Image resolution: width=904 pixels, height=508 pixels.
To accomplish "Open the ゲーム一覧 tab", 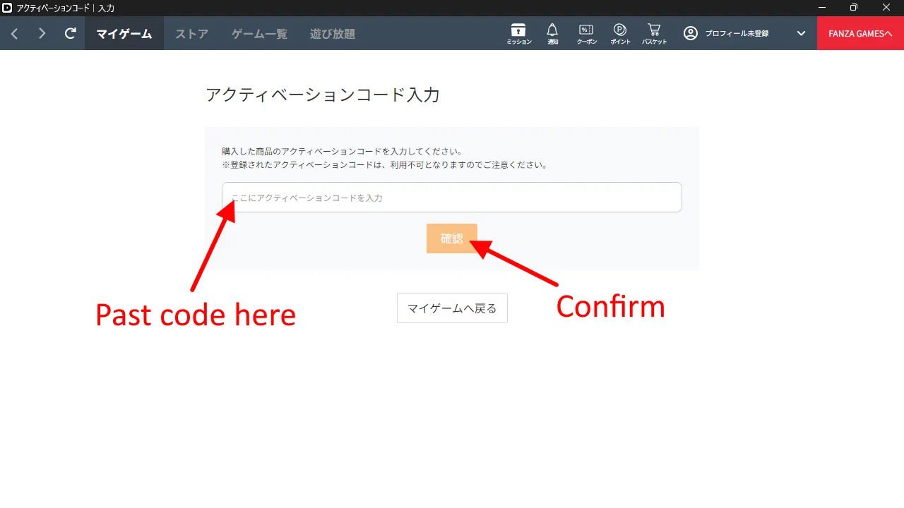I will [259, 33].
